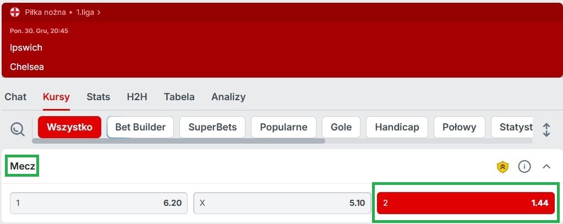Click the vertical expand arrows icon
The width and height of the screenshot is (563, 224).
pyautogui.click(x=546, y=129)
